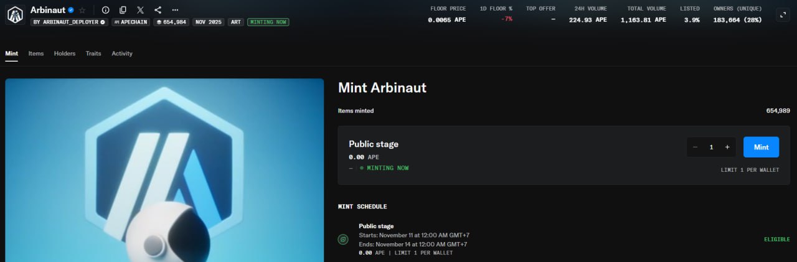797x262 pixels.
Task: Click the expand icon at top right
Action: 783,15
